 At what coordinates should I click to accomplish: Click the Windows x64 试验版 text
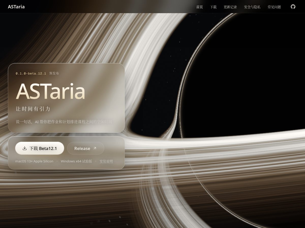tap(76, 161)
